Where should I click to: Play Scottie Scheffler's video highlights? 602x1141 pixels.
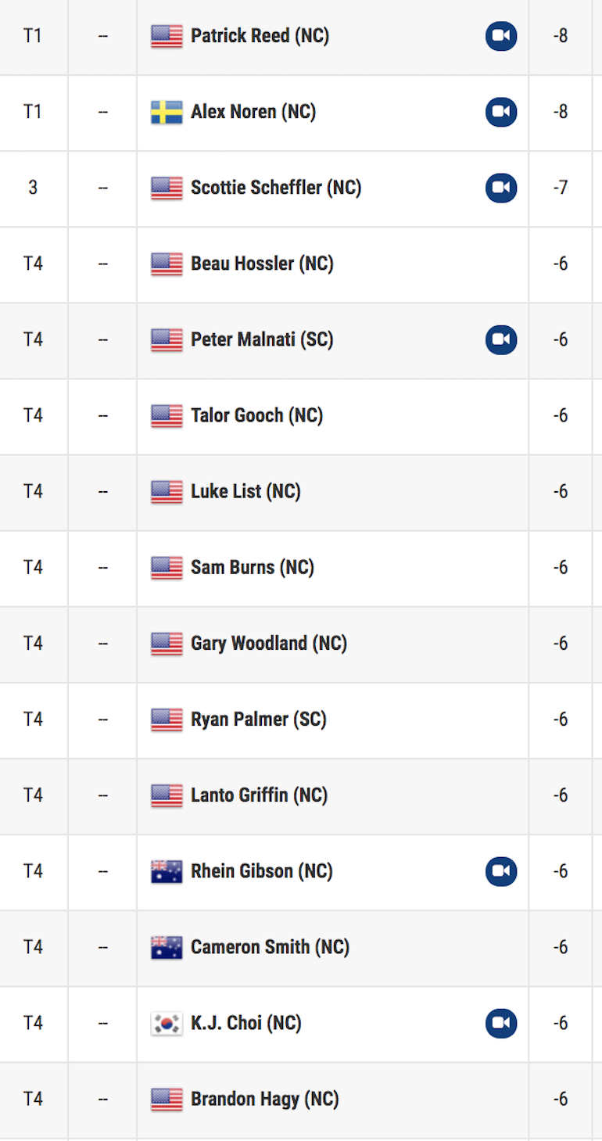(501, 188)
